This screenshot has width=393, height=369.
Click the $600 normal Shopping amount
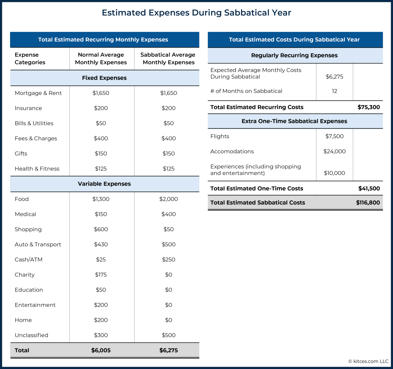pyautogui.click(x=101, y=229)
